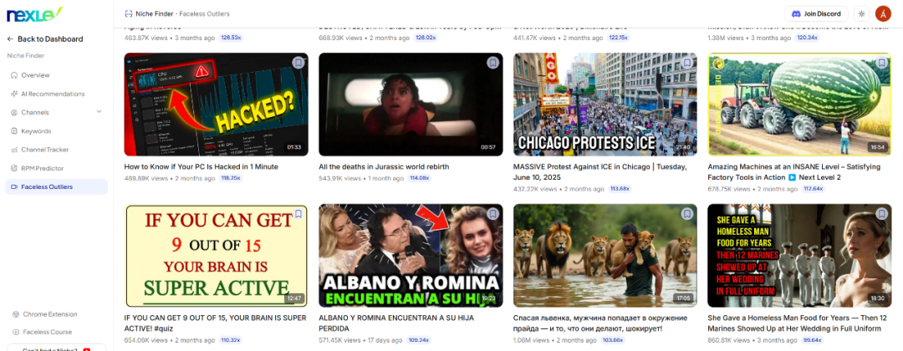Bookmark the Chicago Protests ICE video
Image resolution: width=903 pixels, height=351 pixels.
[x=687, y=63]
